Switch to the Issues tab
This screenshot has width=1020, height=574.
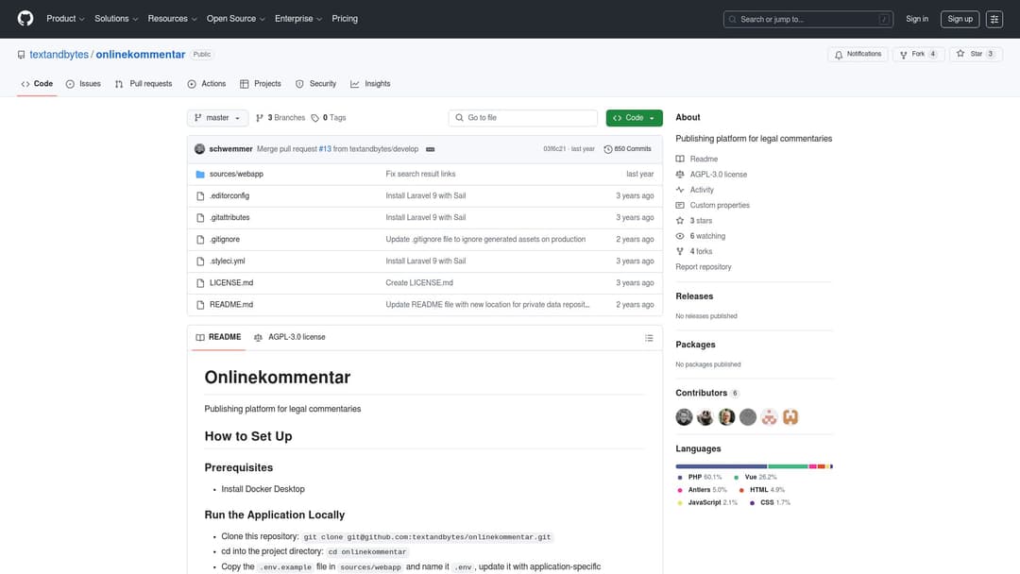click(83, 84)
